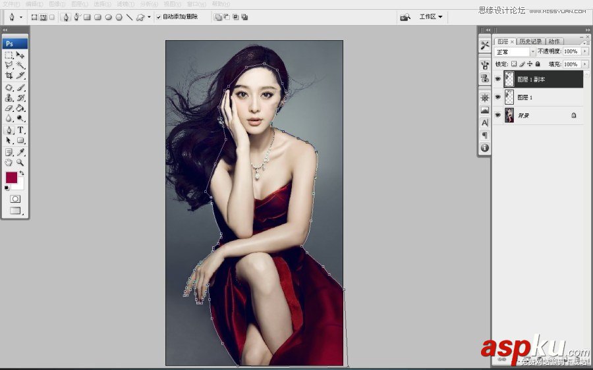
Task: Swap foreground and background colors
Action: 22,172
